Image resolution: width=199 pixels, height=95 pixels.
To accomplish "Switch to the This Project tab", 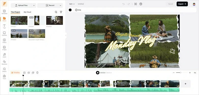I will click(x=15, y=12).
